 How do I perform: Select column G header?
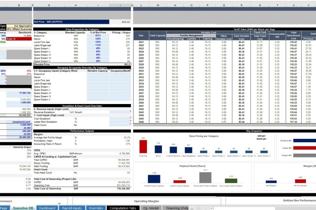(49, 5)
